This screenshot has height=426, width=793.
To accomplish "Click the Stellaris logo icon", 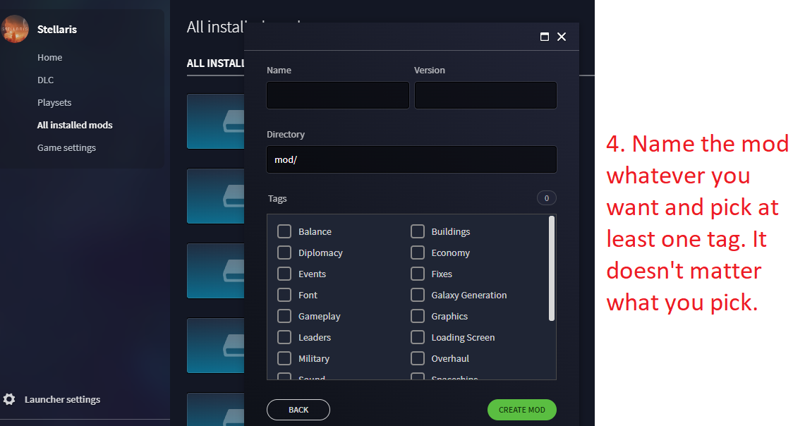I will 15,29.
